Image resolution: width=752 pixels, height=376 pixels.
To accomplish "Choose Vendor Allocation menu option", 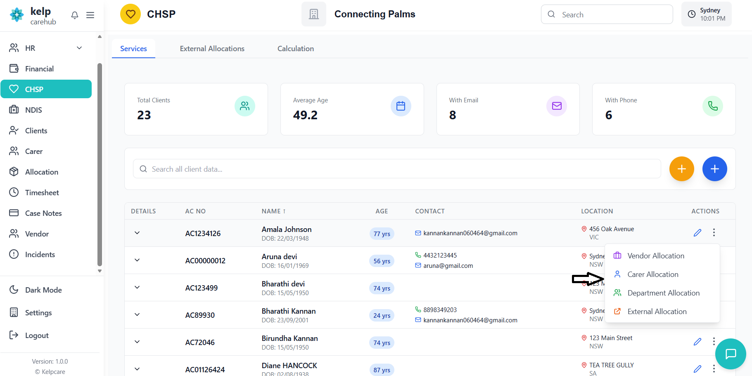I will [655, 256].
